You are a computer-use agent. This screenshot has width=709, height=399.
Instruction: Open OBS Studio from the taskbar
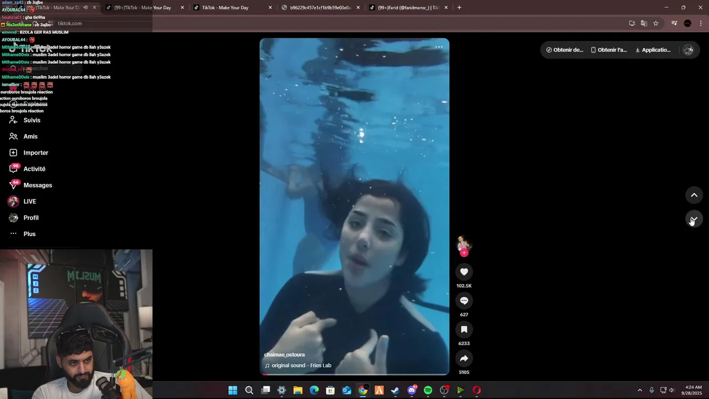click(x=444, y=390)
